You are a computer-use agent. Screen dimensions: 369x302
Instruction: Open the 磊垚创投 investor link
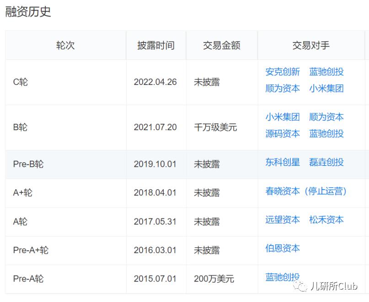point(326,162)
